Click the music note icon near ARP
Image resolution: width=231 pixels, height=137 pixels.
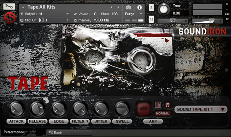click(167, 105)
